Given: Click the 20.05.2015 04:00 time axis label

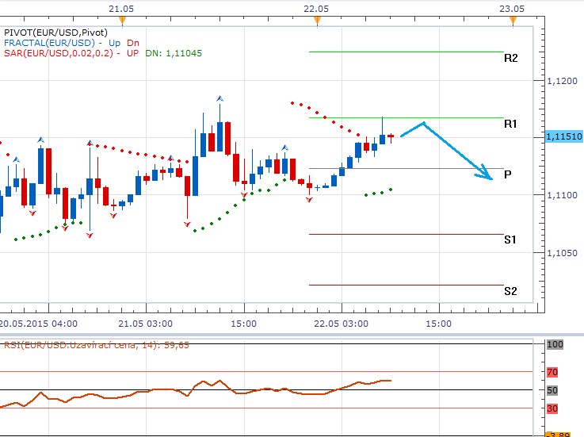Looking at the screenshot, I should 38,324.
